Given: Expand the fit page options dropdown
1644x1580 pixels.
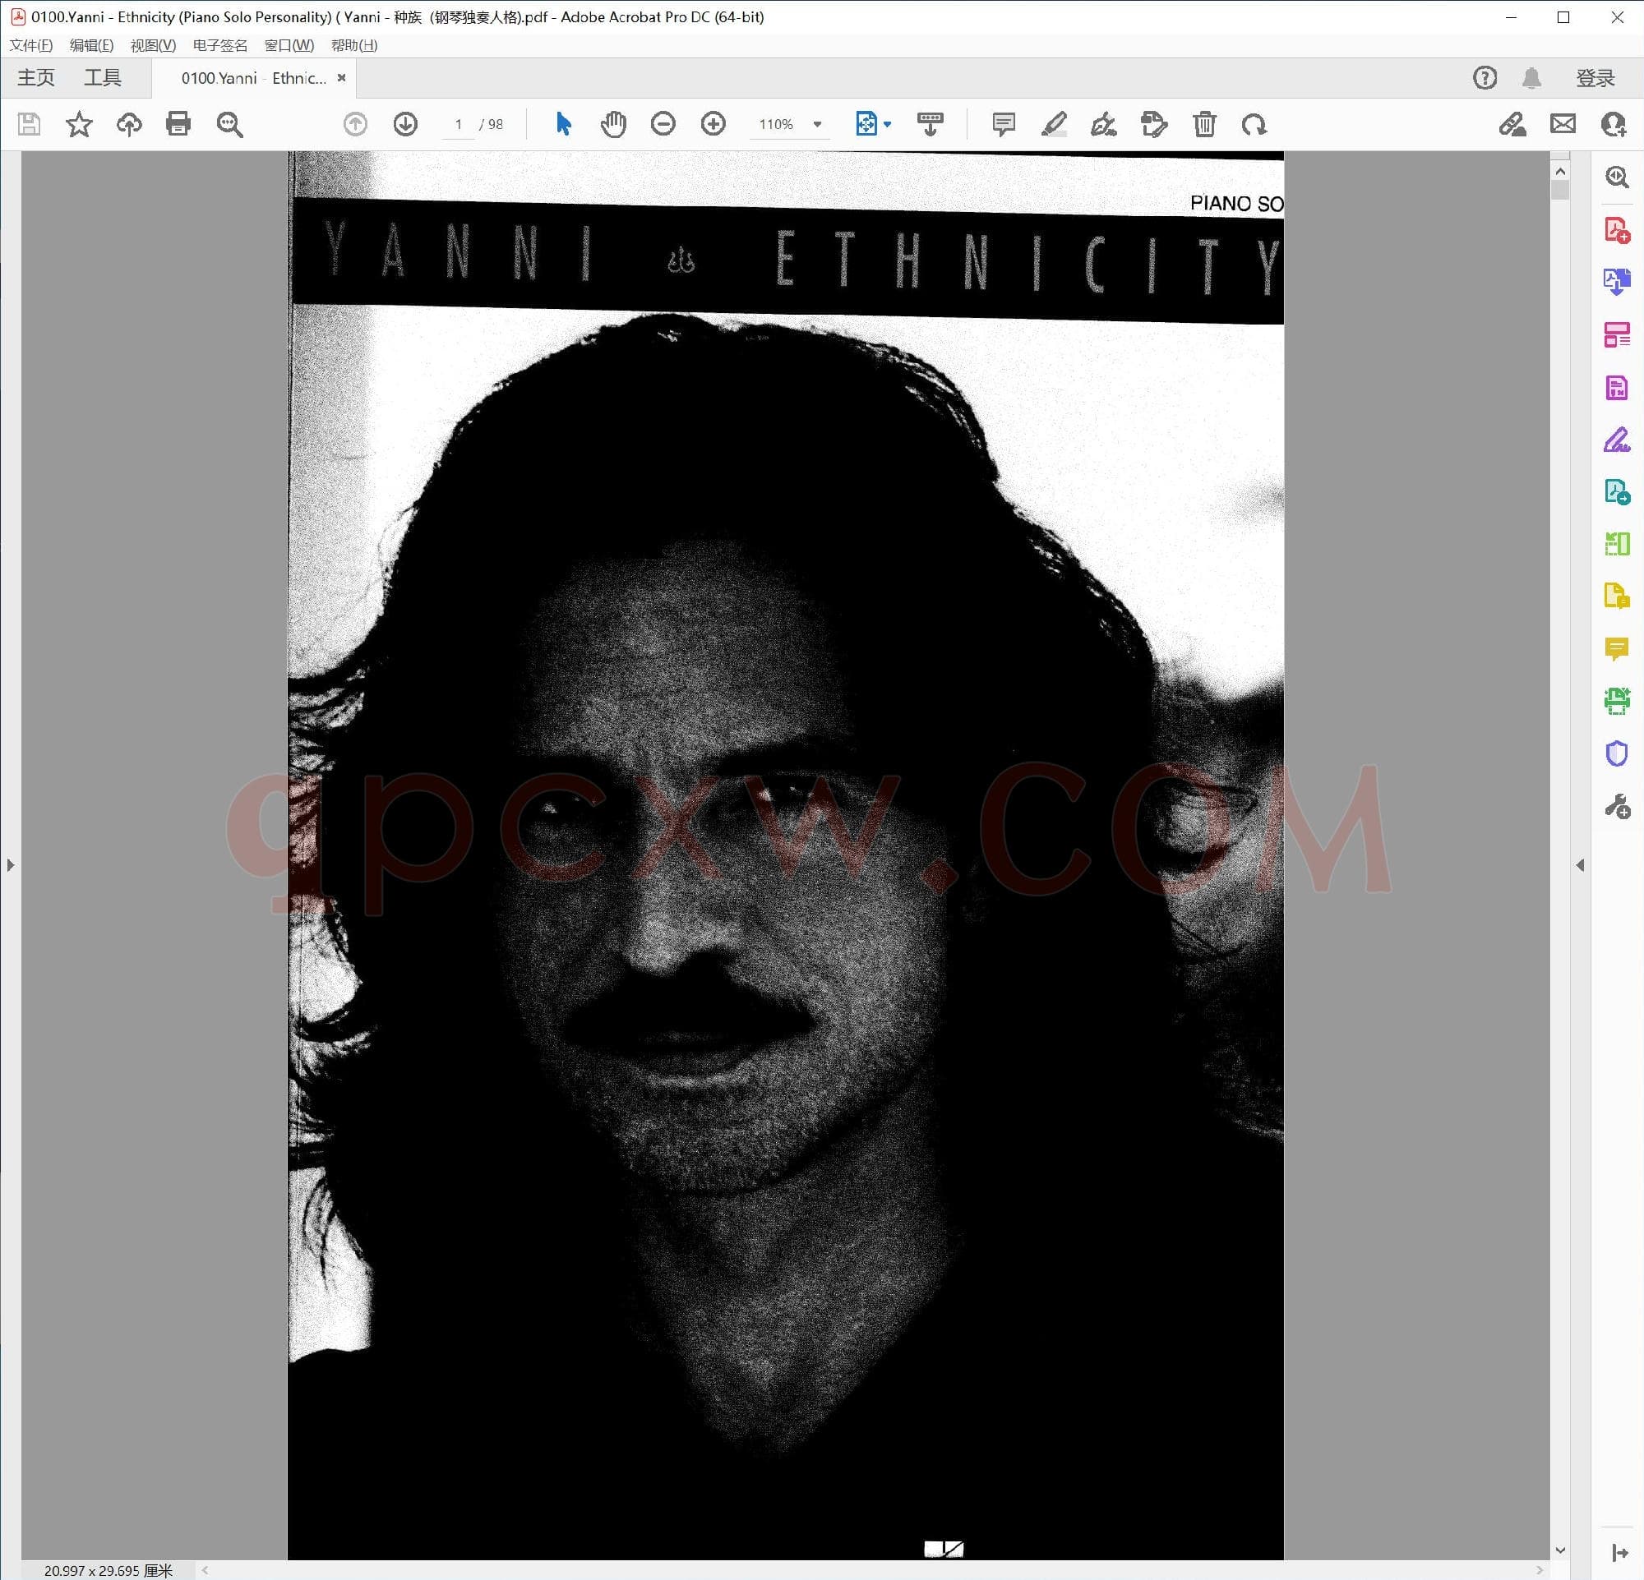Looking at the screenshot, I should tap(888, 124).
